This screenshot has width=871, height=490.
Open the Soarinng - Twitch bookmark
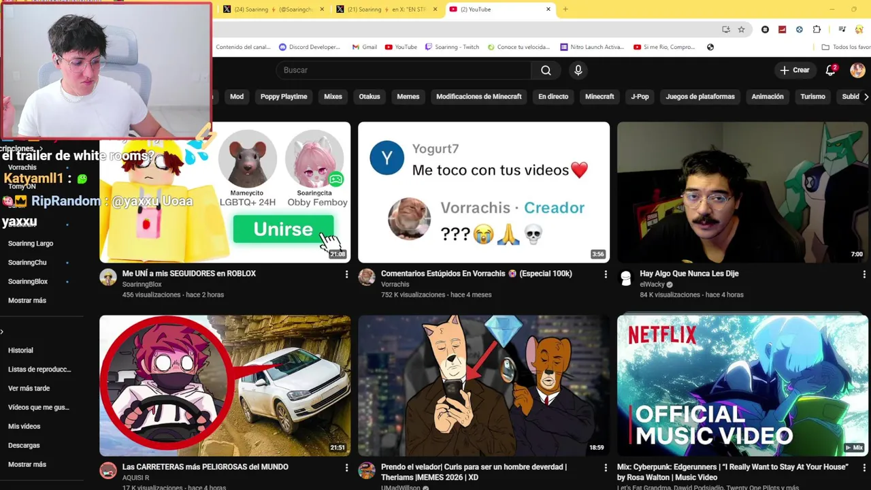click(x=452, y=47)
